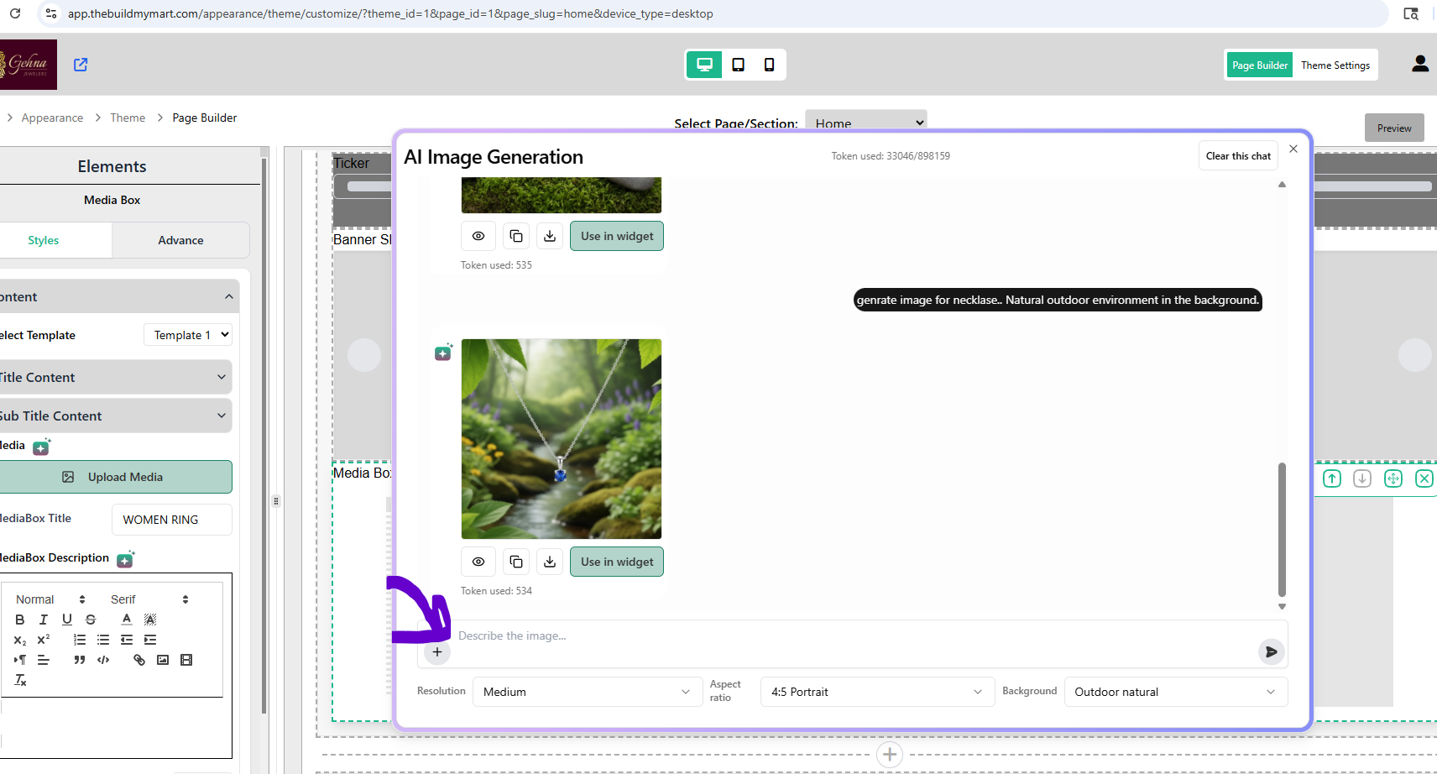Insert a bulleted list
This screenshot has width=1437, height=774.
103,640
